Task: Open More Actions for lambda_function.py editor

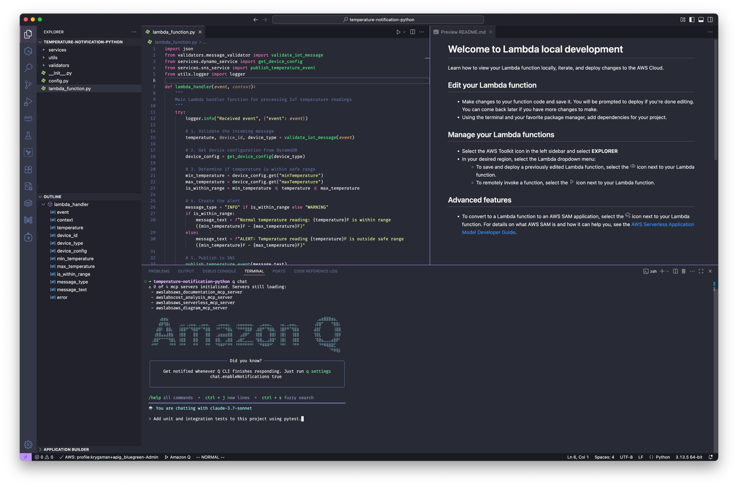Action: click(x=422, y=32)
